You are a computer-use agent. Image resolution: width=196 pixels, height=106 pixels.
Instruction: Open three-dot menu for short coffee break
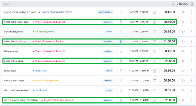coord(192,90)
